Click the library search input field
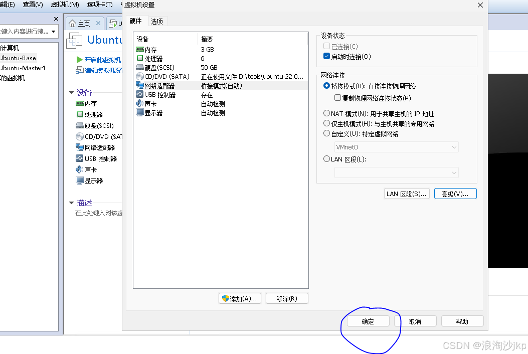 [x=24, y=31]
